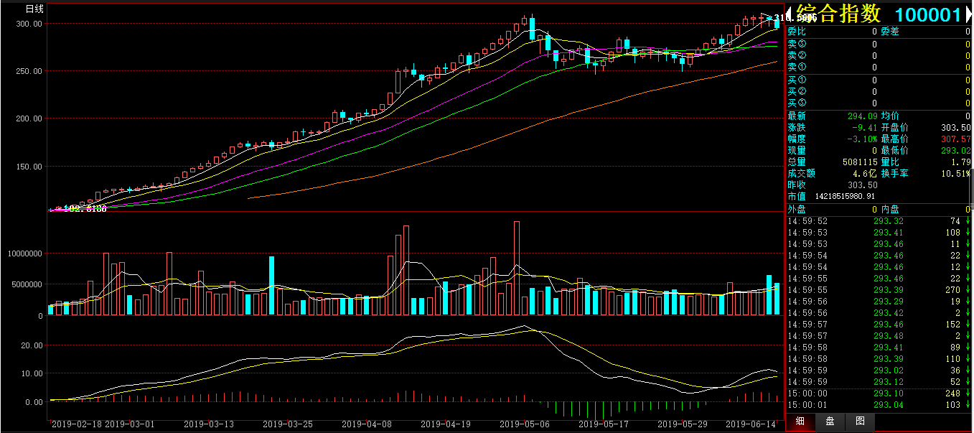The height and width of the screenshot is (433, 974).
Task: Click the 外盘 label
Action: [797, 210]
